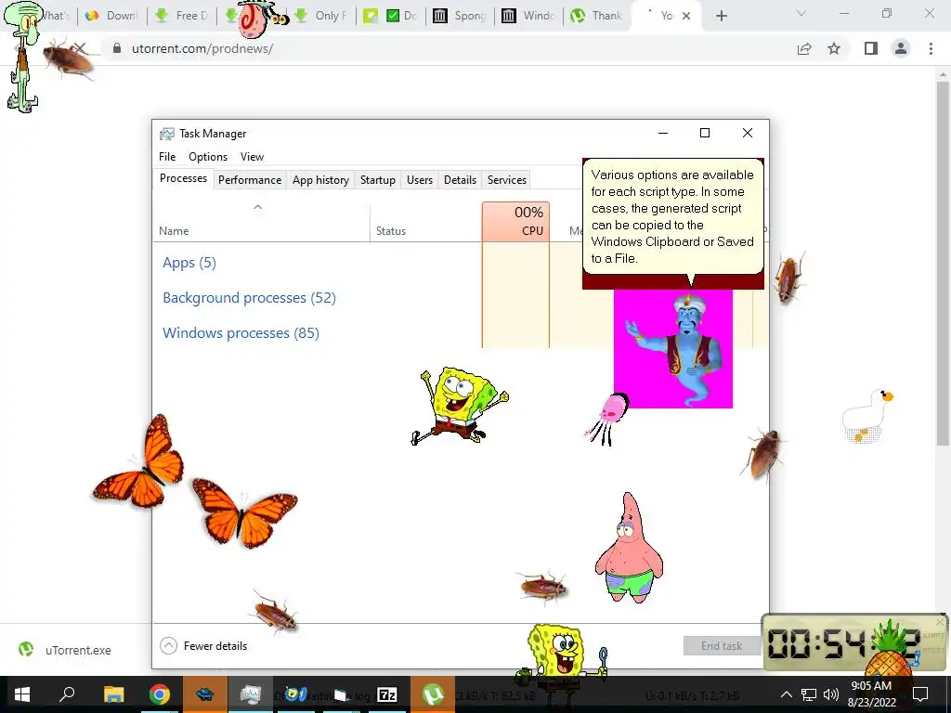This screenshot has height=713, width=951.
Task: Sort processes by the CPU column
Action: click(515, 223)
